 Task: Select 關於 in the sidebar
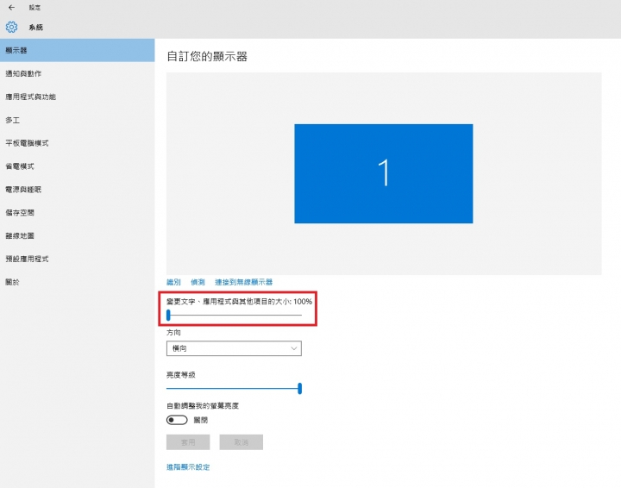78,282
